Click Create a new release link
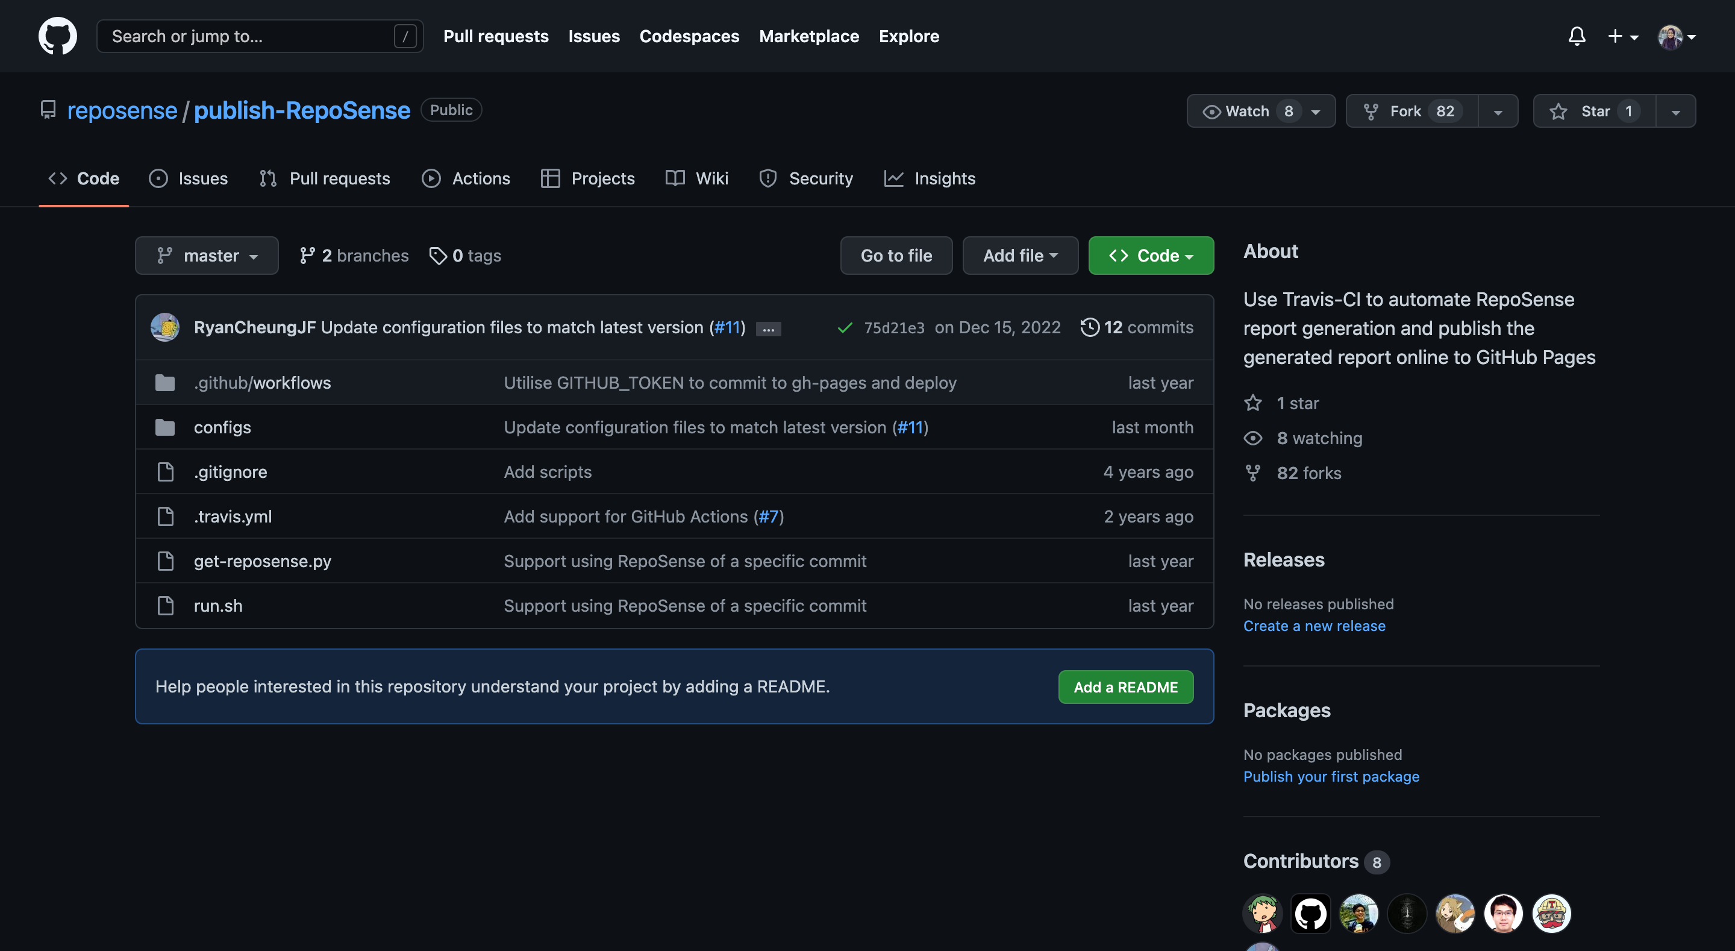1735x951 pixels. pos(1313,626)
